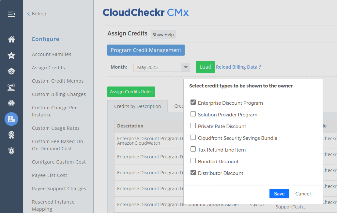Check Cloudfront Security Savings Bundle checkbox
This screenshot has width=337, height=213.
pos(193,137)
